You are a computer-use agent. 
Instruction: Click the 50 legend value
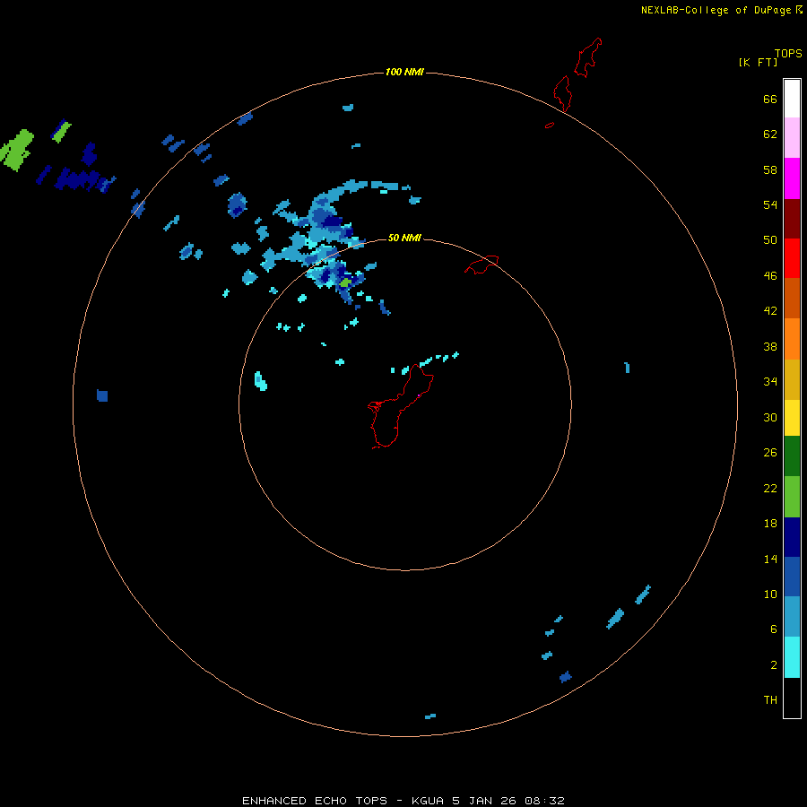[770, 239]
